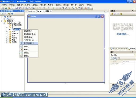
Task: Open the active files dropdown in document tab bar
Action: [105, 11]
